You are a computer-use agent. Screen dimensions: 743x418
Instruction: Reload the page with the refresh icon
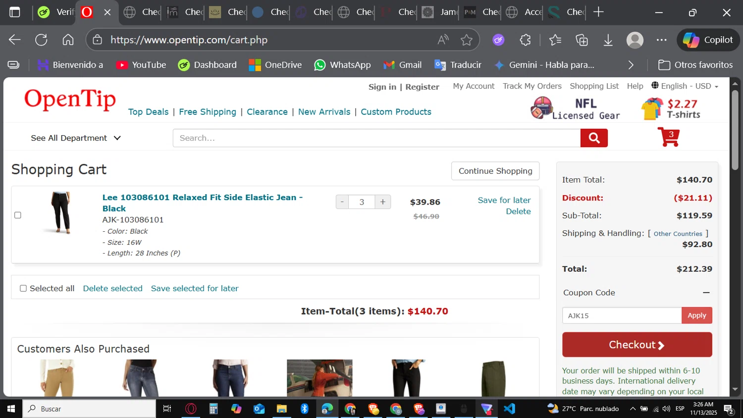pyautogui.click(x=41, y=40)
